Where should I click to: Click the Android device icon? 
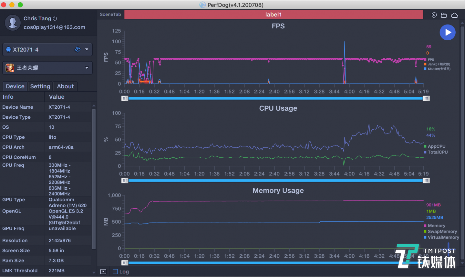pos(8,49)
